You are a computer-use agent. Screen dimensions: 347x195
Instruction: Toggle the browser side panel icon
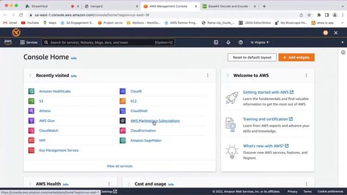coord(326,15)
